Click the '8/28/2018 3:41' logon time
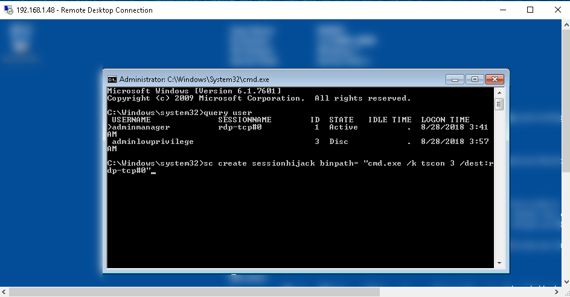This screenshot has width=570, height=297. click(x=455, y=127)
